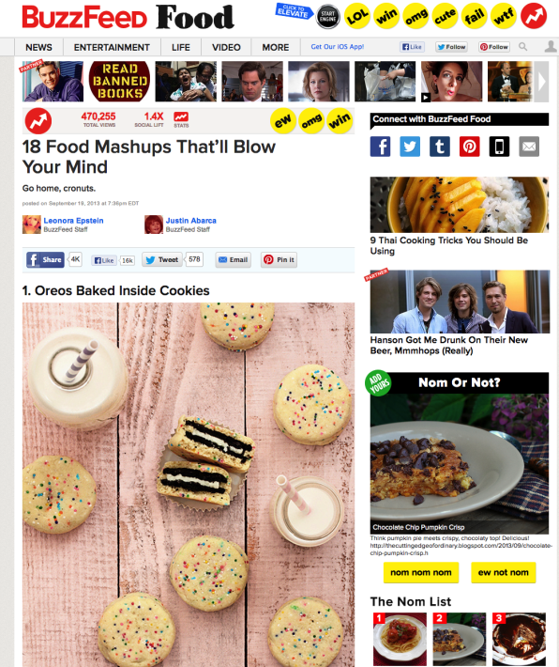The width and height of the screenshot is (559, 667).
Task: Click the red trending arrow badge in header
Action: pyautogui.click(x=534, y=16)
